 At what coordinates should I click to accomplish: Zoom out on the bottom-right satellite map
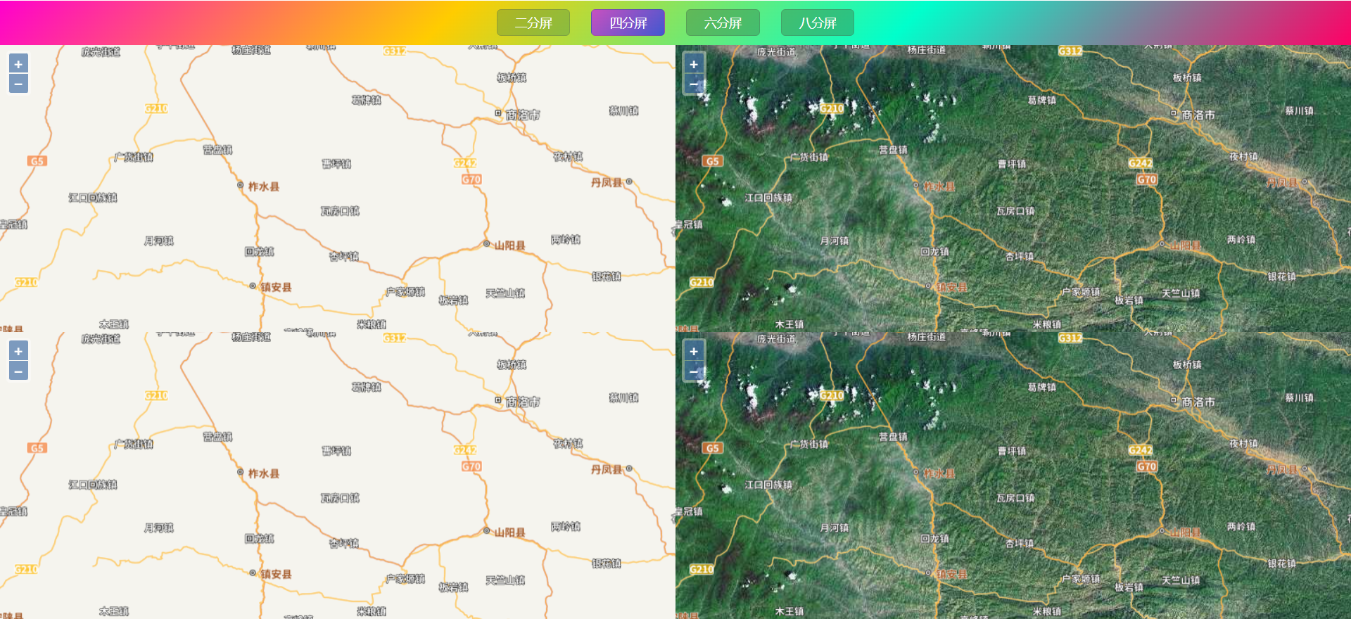pyautogui.click(x=694, y=371)
